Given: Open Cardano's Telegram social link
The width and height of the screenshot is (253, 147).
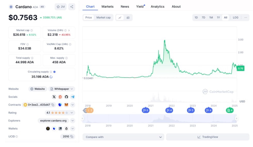Looking at the screenshot, I should click(x=73, y=97).
